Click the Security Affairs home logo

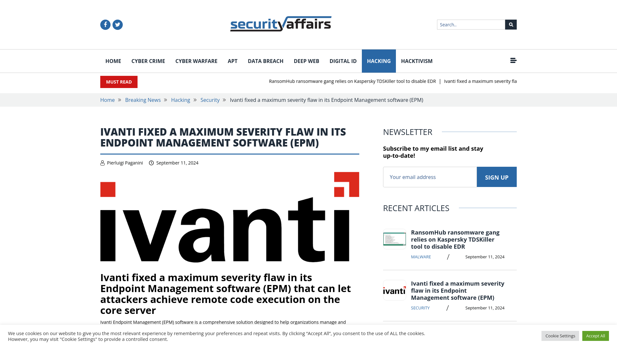pos(281,24)
